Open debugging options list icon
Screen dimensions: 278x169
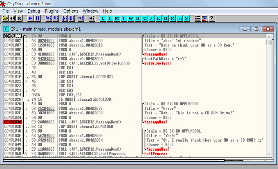pos(198,18)
